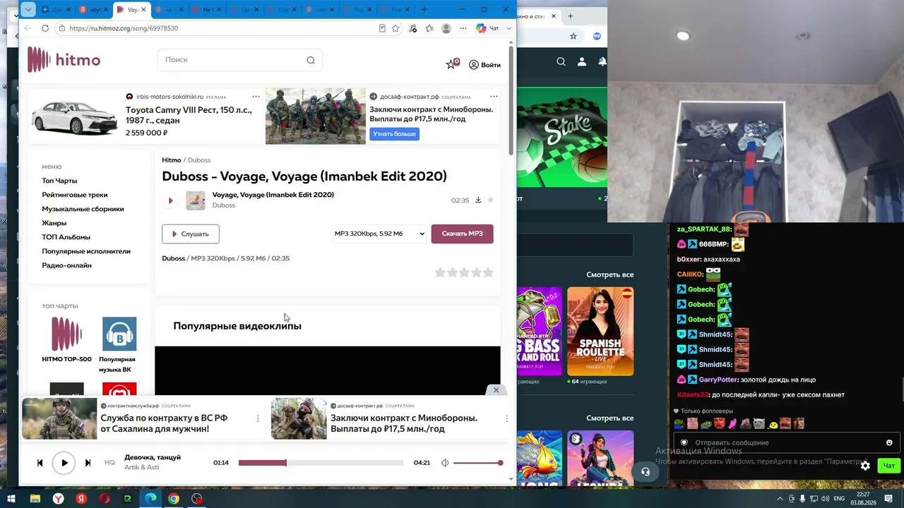This screenshot has width=904, height=508.
Task: Click upper Смотреть все link in casino window
Action: click(610, 274)
